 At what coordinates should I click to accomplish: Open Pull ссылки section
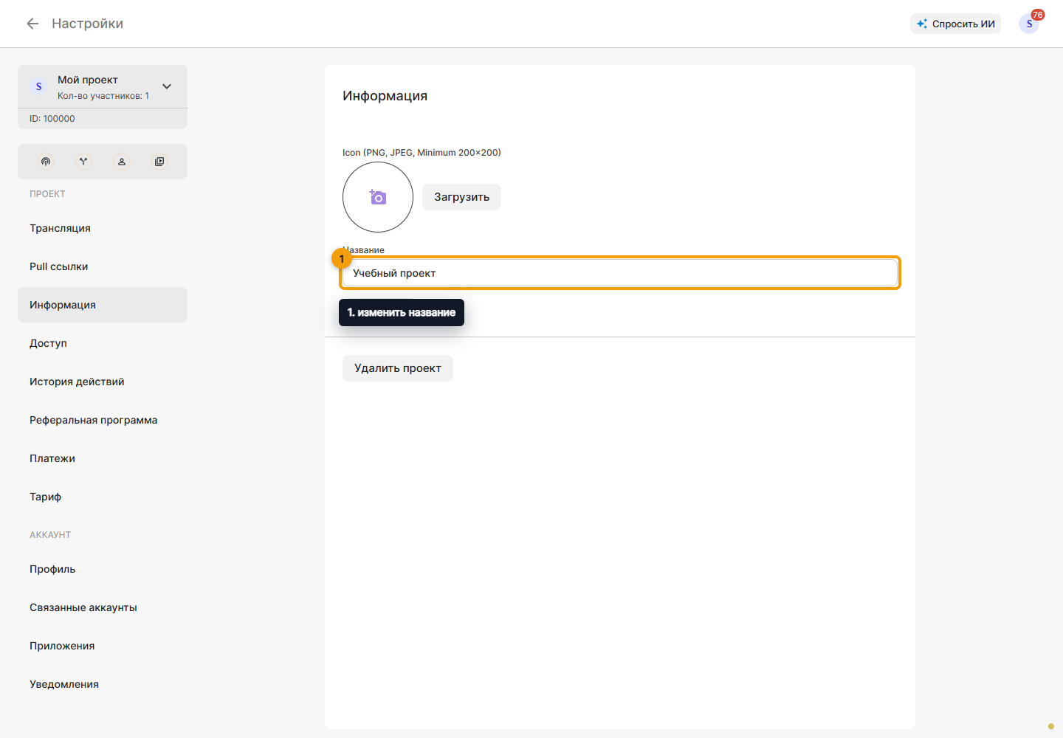pos(103,266)
